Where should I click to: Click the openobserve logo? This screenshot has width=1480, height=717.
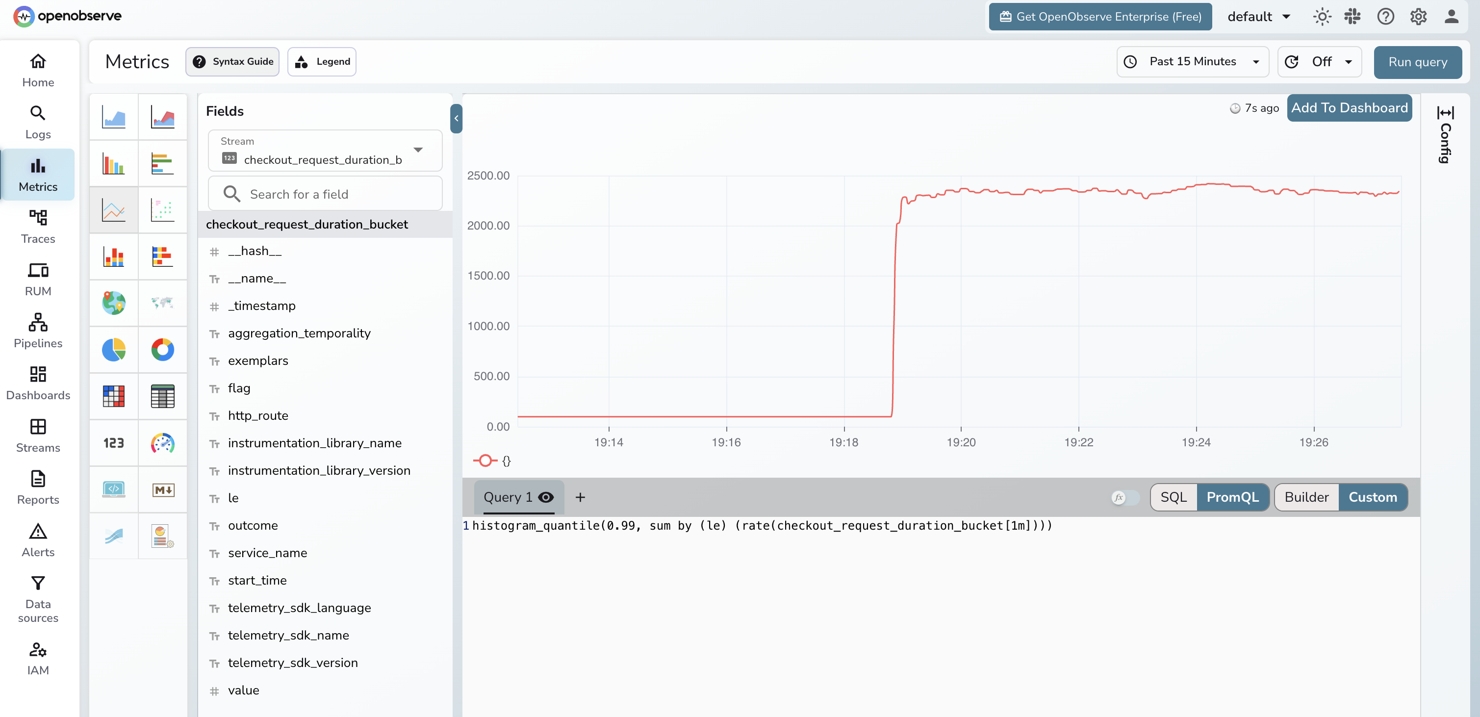coord(67,16)
